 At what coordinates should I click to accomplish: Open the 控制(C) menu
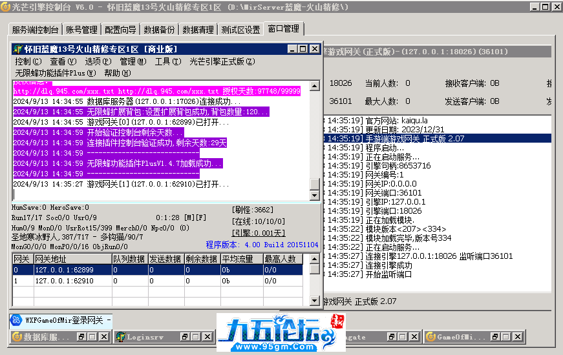coord(28,62)
